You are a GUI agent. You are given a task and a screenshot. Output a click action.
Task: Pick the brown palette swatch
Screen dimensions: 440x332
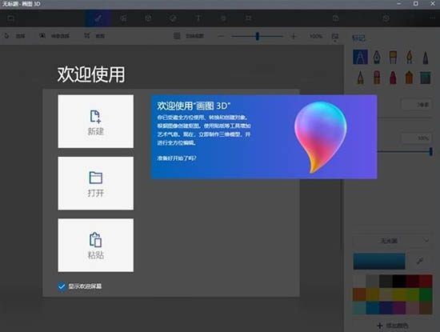(x=426, y=307)
